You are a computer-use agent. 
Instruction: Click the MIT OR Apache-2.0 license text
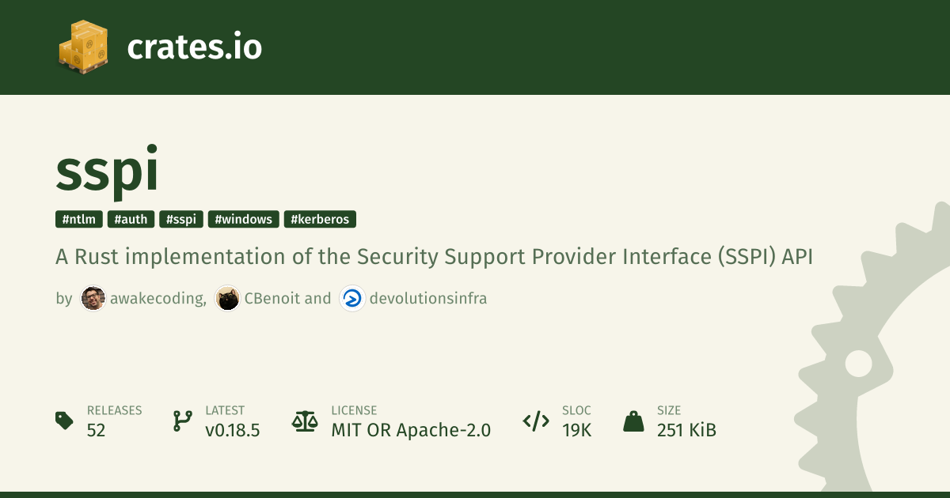click(411, 429)
